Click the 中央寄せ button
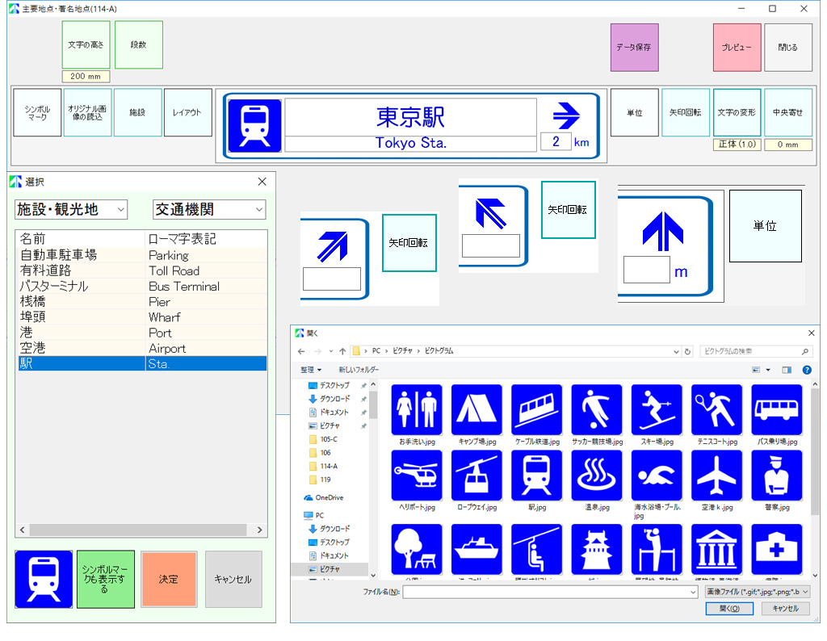827x641 pixels. click(788, 112)
